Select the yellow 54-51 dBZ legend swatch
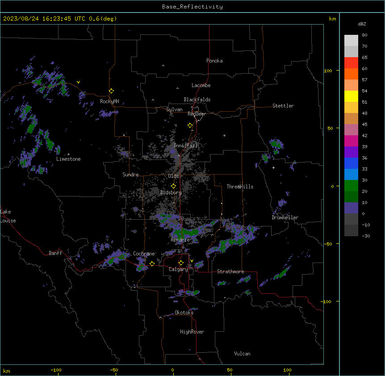 coord(351,96)
